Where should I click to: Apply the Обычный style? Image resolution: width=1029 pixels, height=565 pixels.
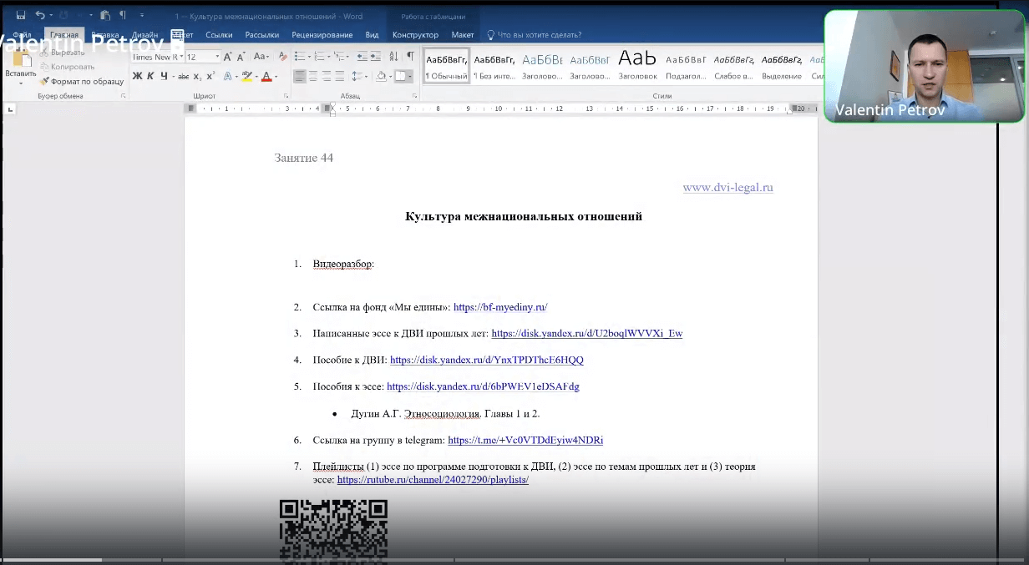click(447, 66)
